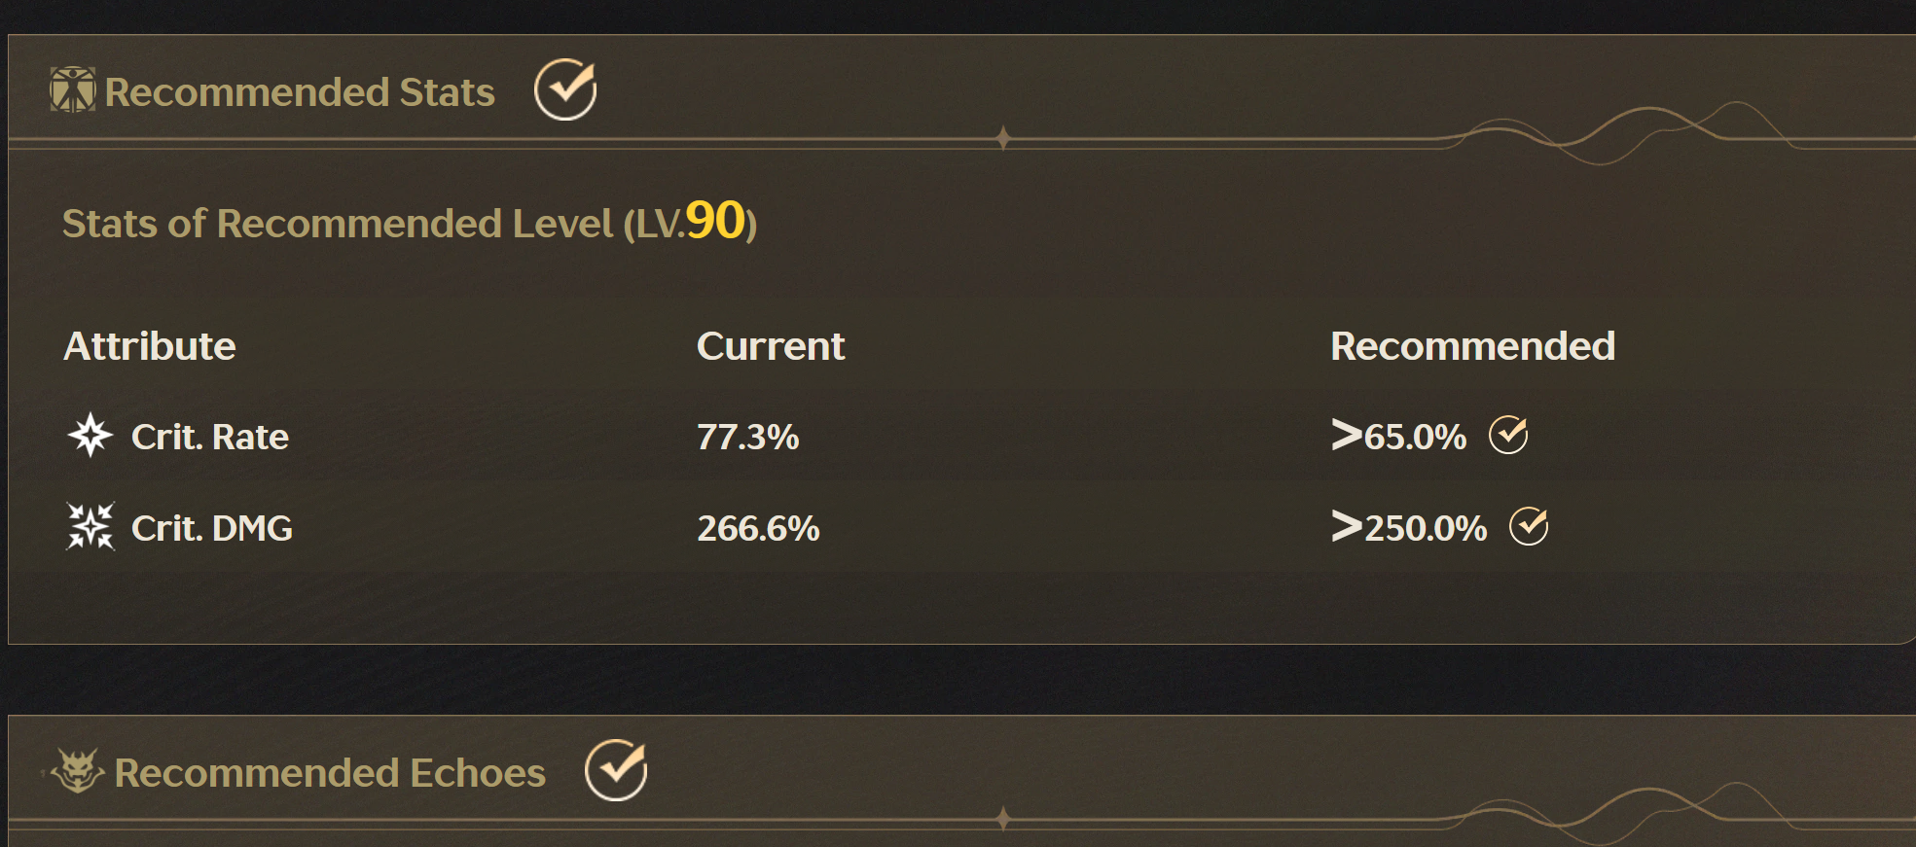The height and width of the screenshot is (847, 1916).
Task: Click the Crit. Rate star icon
Action: pyautogui.click(x=90, y=435)
